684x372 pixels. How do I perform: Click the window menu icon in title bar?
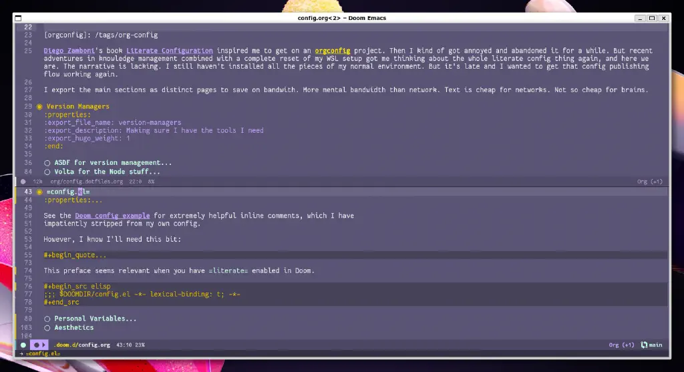coord(18,18)
